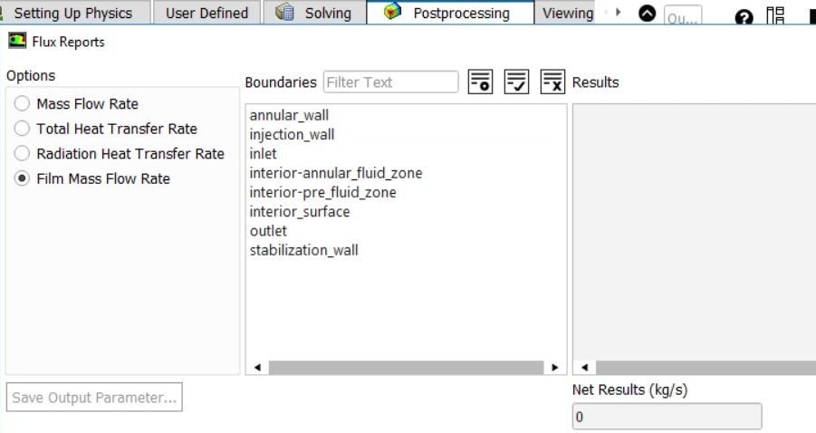Collapse the ribbon with the up-chevron icon
Image resolution: width=816 pixels, height=433 pixels.
[x=647, y=14]
